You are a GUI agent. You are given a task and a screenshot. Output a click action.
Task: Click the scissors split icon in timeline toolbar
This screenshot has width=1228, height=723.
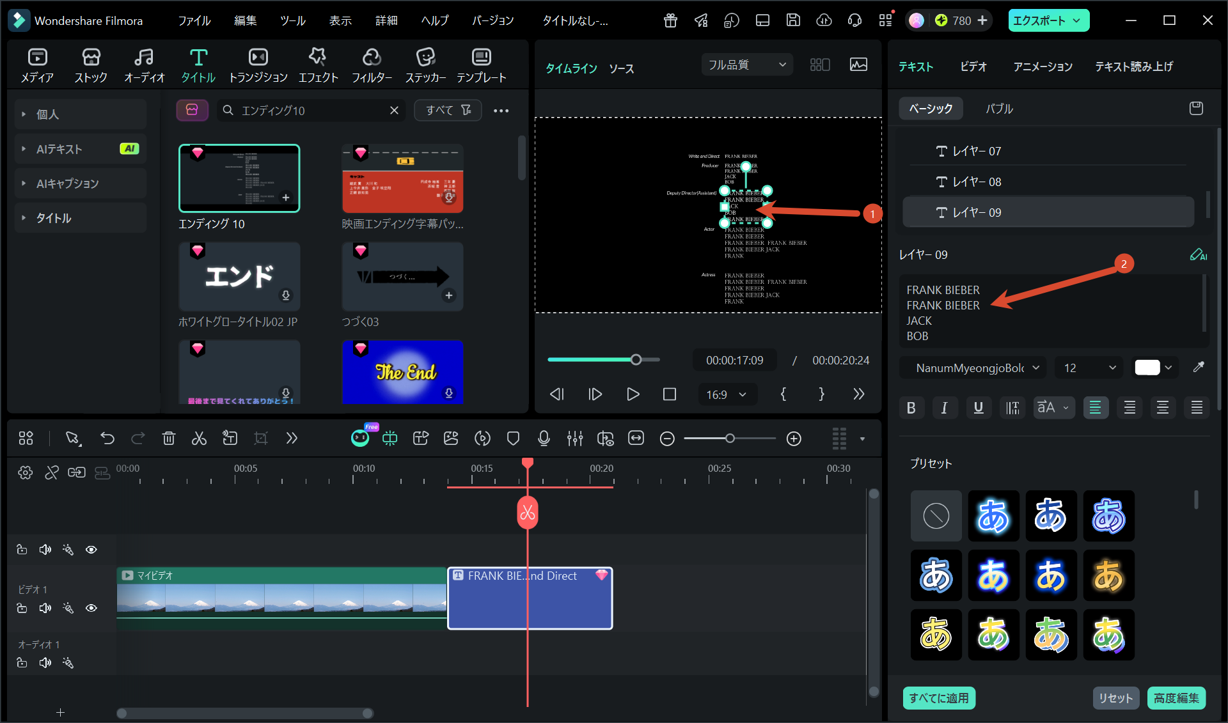point(199,439)
